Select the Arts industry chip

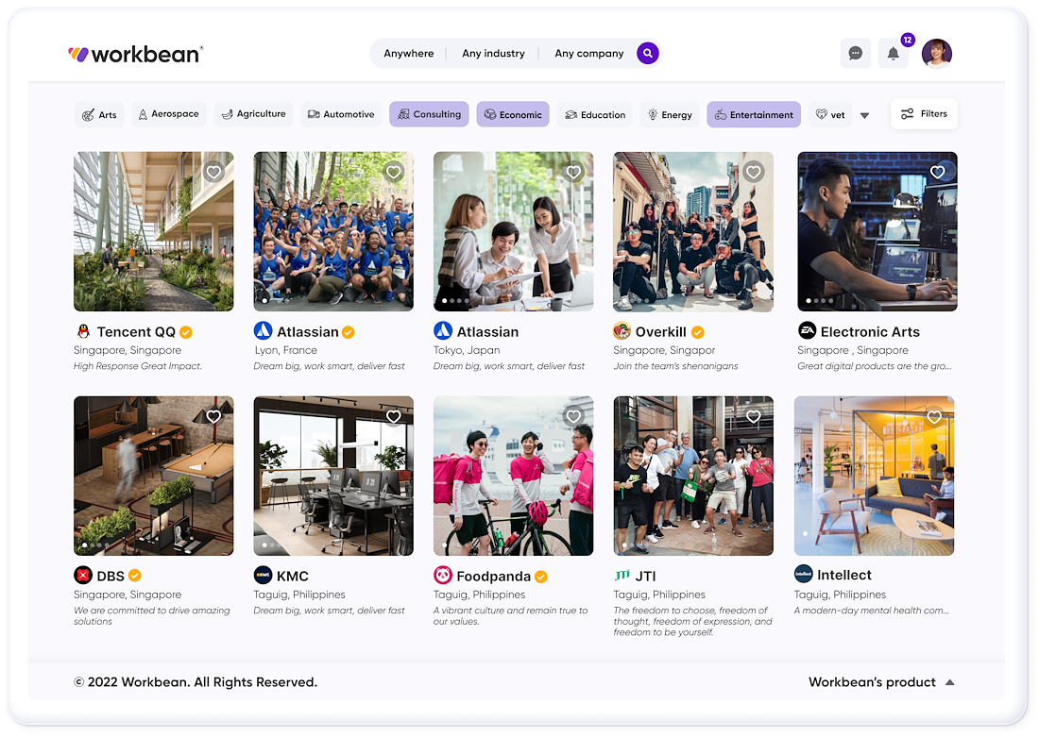(99, 114)
